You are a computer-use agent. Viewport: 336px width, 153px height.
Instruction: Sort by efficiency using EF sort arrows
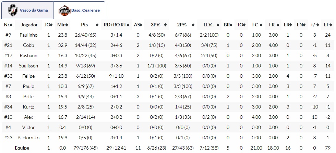point(333,25)
